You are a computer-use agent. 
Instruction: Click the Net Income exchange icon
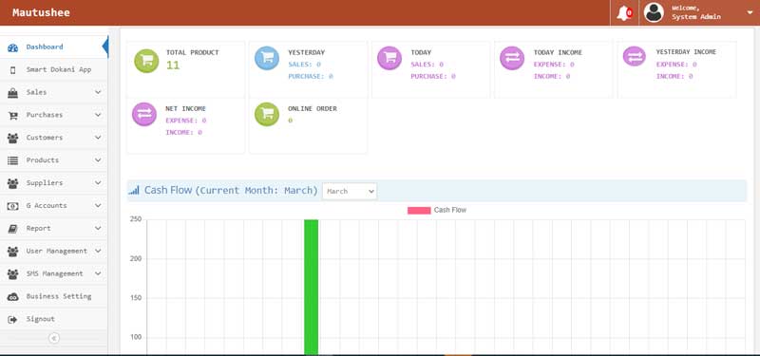pyautogui.click(x=144, y=114)
